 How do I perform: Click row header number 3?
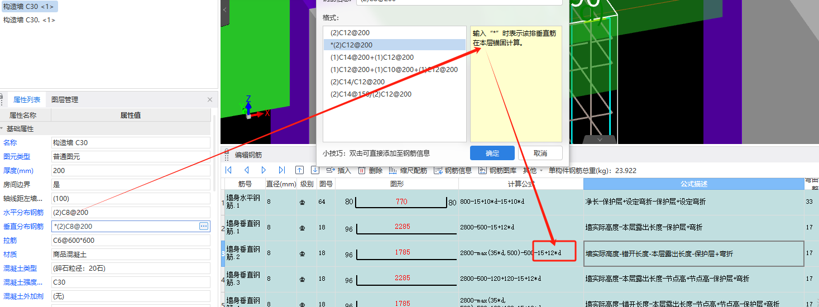[223, 253]
